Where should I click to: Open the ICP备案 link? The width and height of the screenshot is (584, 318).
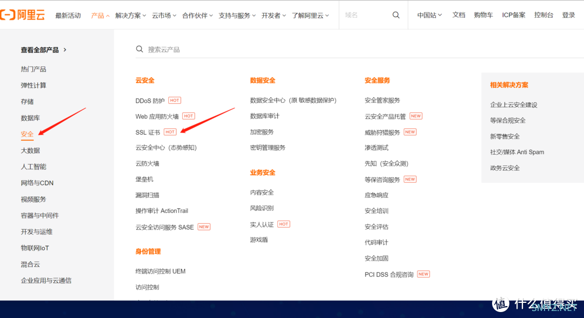coord(514,15)
